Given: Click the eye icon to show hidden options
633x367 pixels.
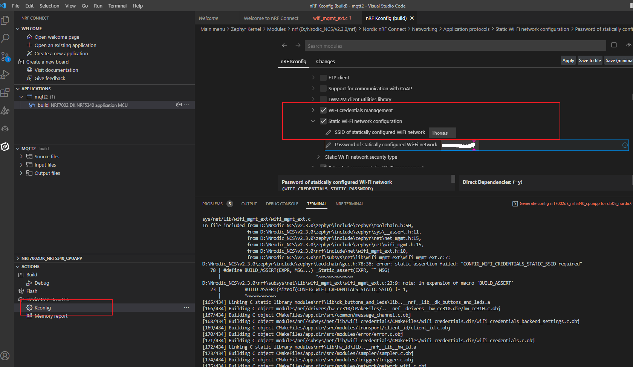Looking at the screenshot, I should point(629,45).
